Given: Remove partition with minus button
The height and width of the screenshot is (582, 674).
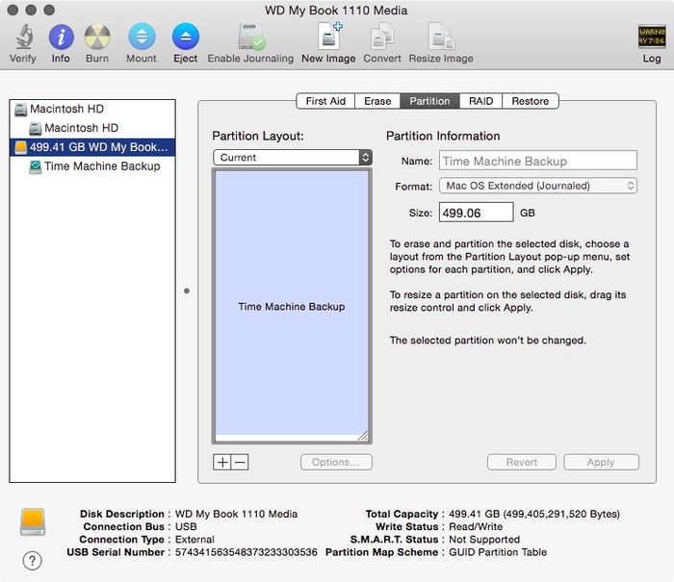Looking at the screenshot, I should click(241, 462).
